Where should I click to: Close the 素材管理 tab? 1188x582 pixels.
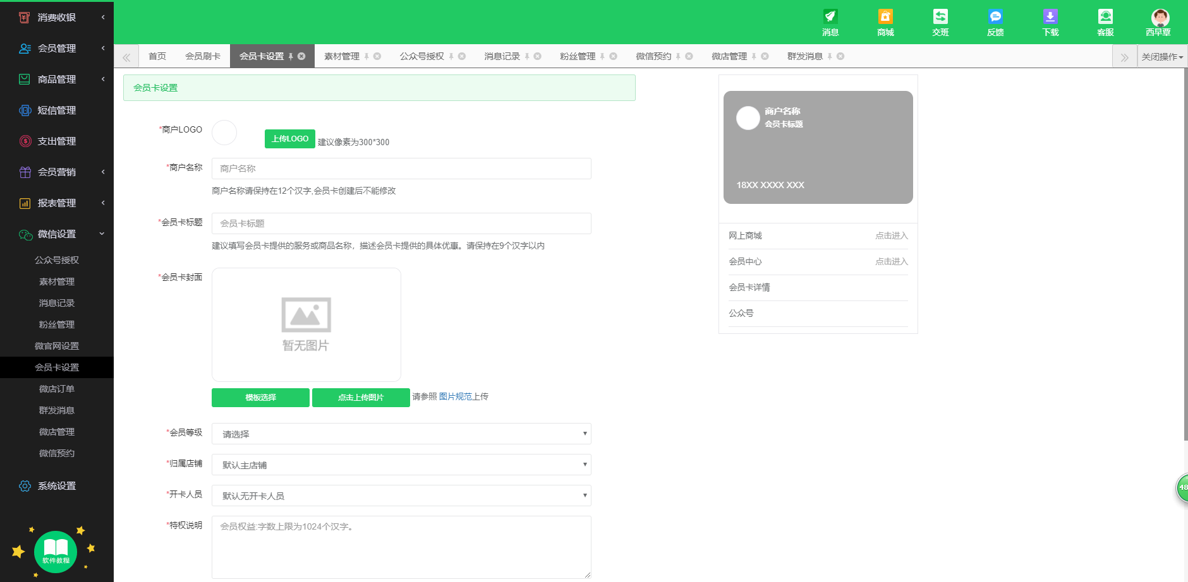click(x=377, y=56)
